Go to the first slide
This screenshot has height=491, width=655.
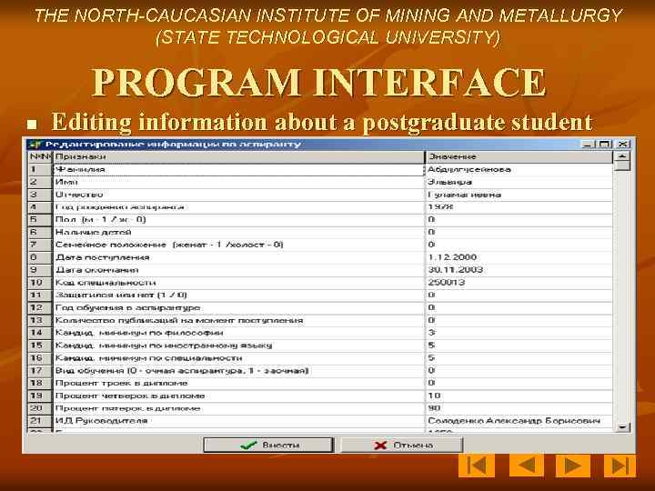coord(477,466)
